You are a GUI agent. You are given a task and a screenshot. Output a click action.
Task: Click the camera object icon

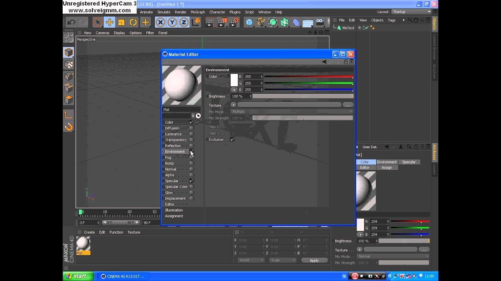tap(320, 22)
